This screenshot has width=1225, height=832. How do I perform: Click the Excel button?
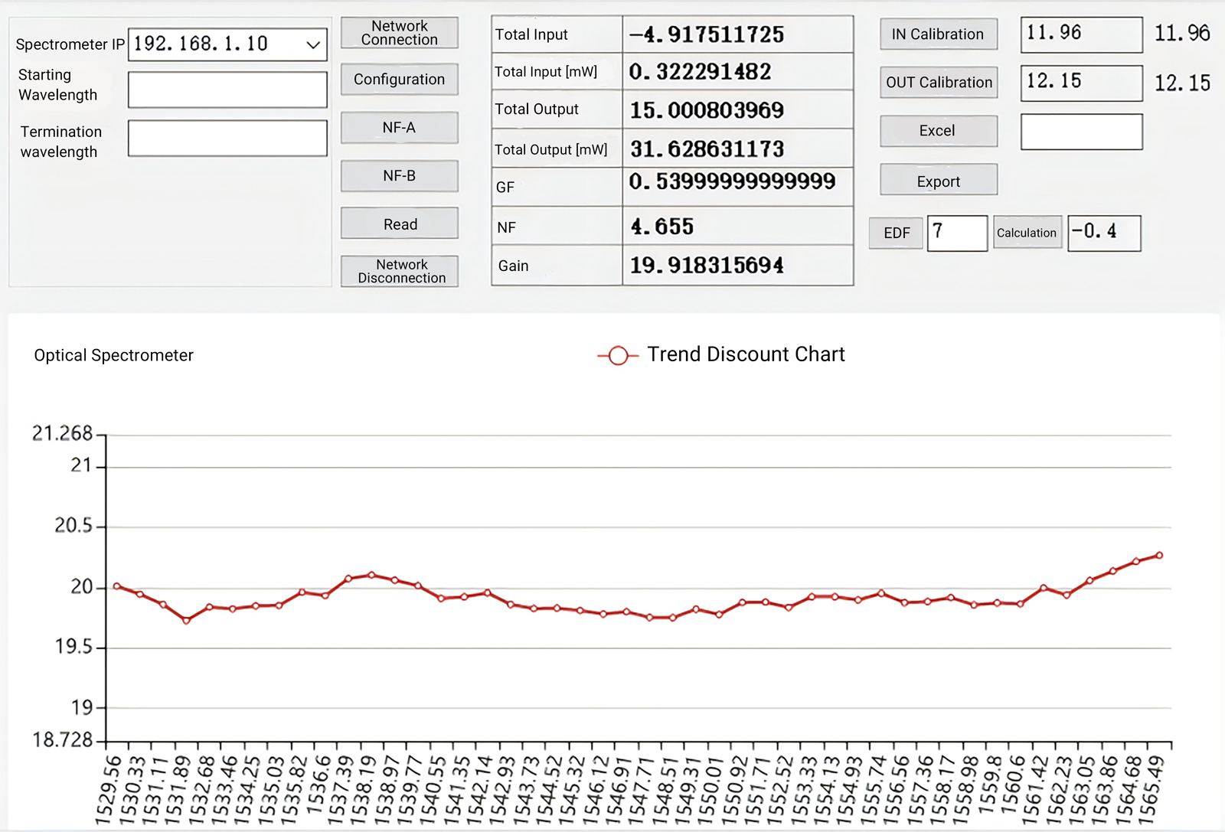coord(938,131)
